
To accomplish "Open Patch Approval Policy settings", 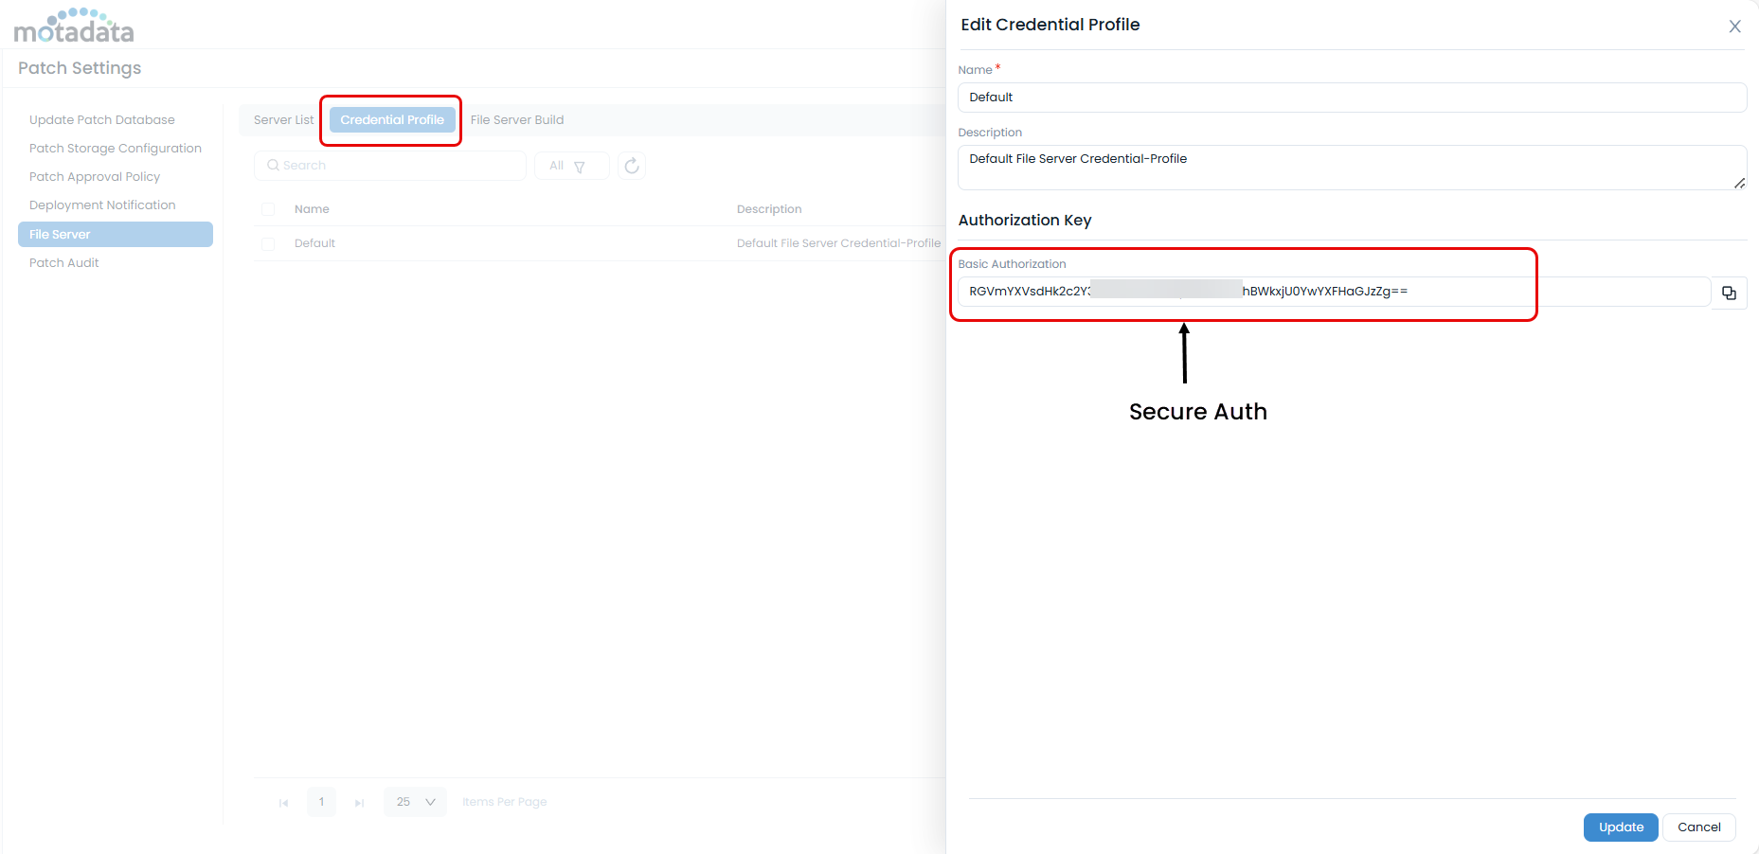I will (95, 177).
